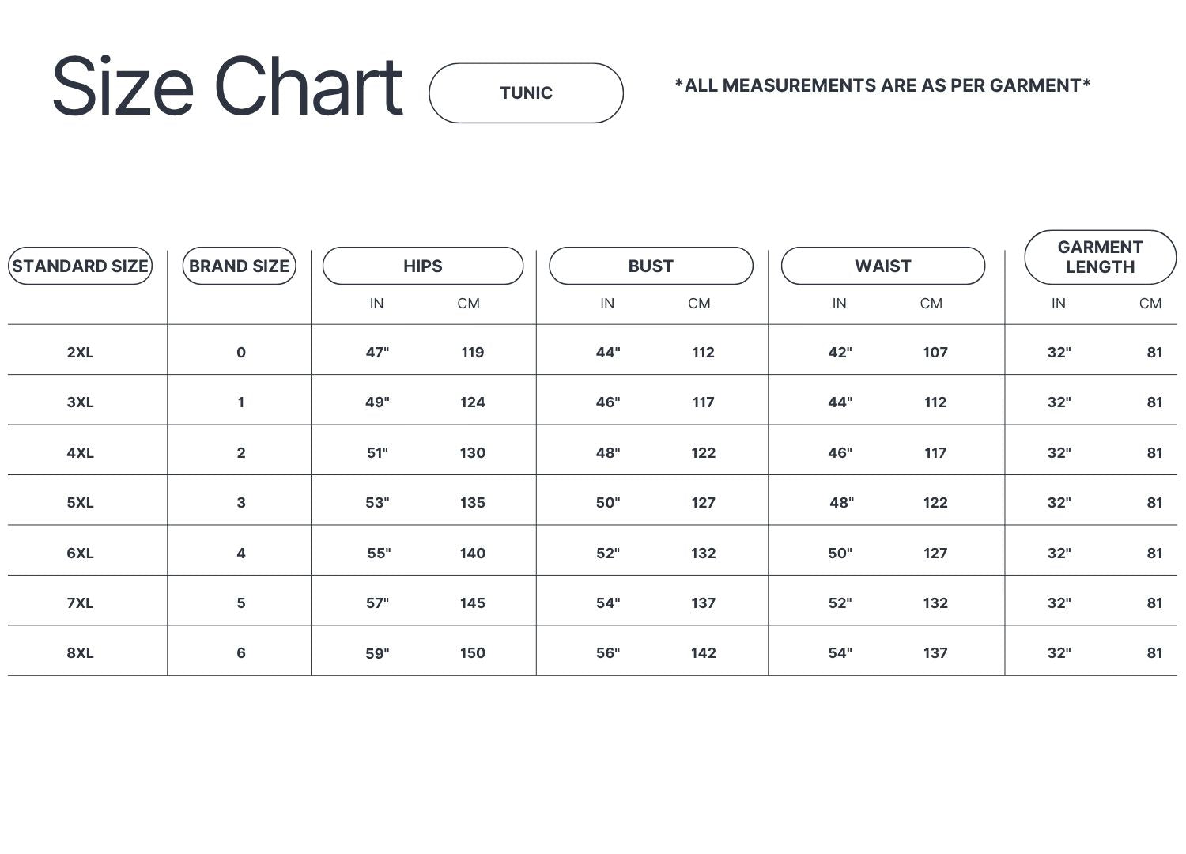This screenshot has height=854, width=1186.
Task: Click the Size Chart title text
Action: [228, 87]
